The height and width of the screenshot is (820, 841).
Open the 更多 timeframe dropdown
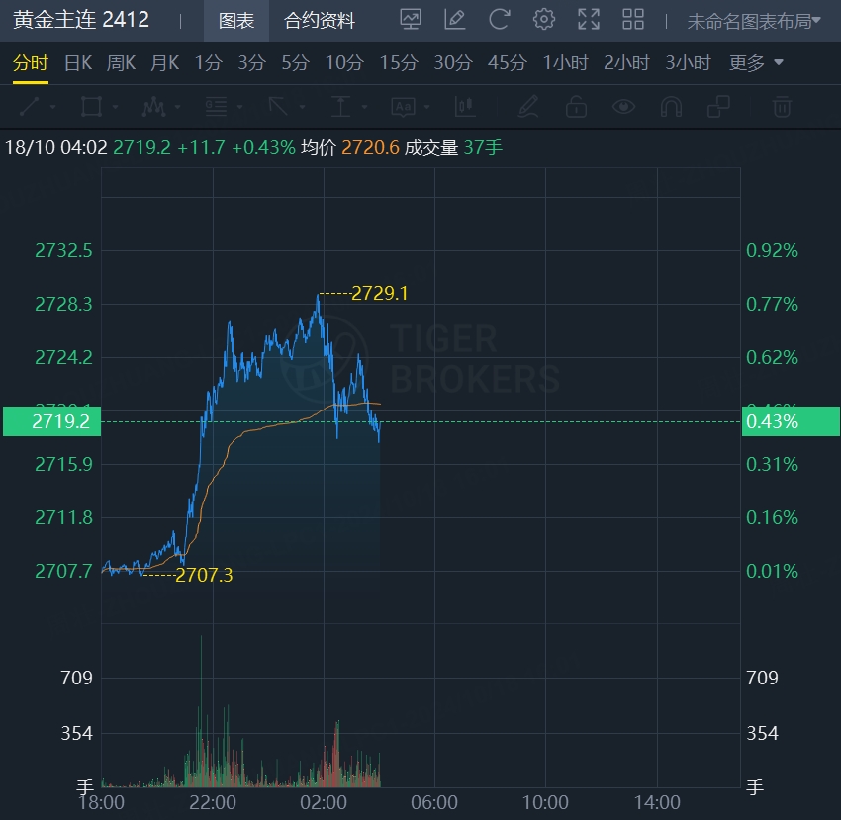pos(756,63)
